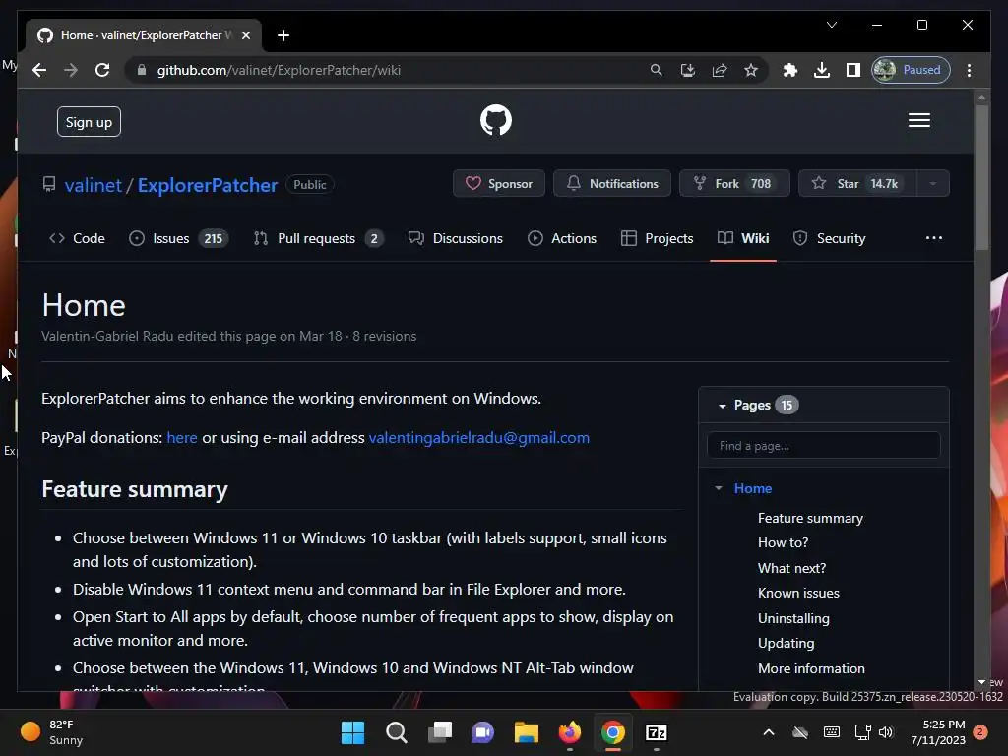Open page zoom search icon

tap(656, 70)
